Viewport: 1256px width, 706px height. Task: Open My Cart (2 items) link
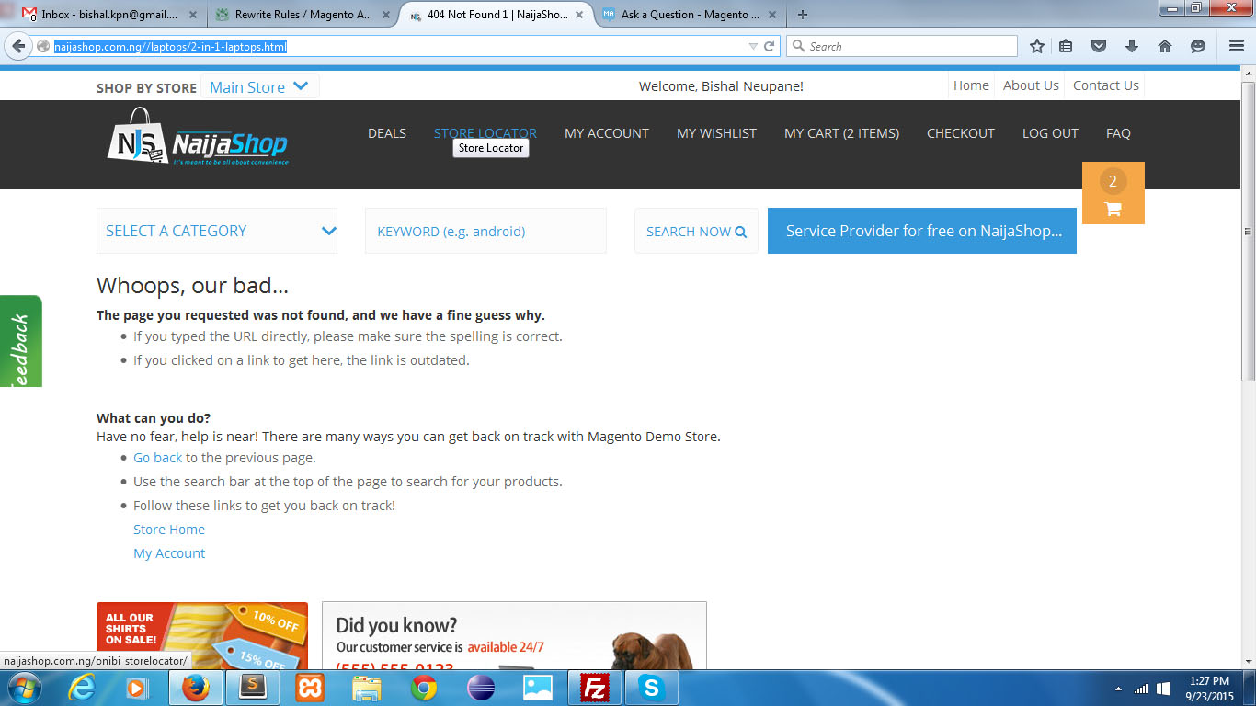(x=841, y=133)
